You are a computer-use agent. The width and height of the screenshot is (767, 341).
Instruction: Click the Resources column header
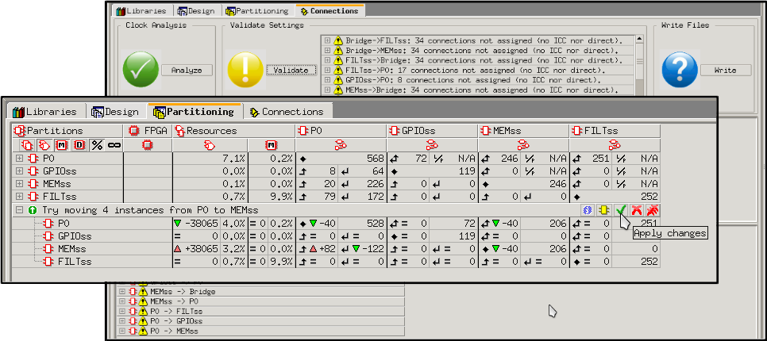tap(233, 131)
